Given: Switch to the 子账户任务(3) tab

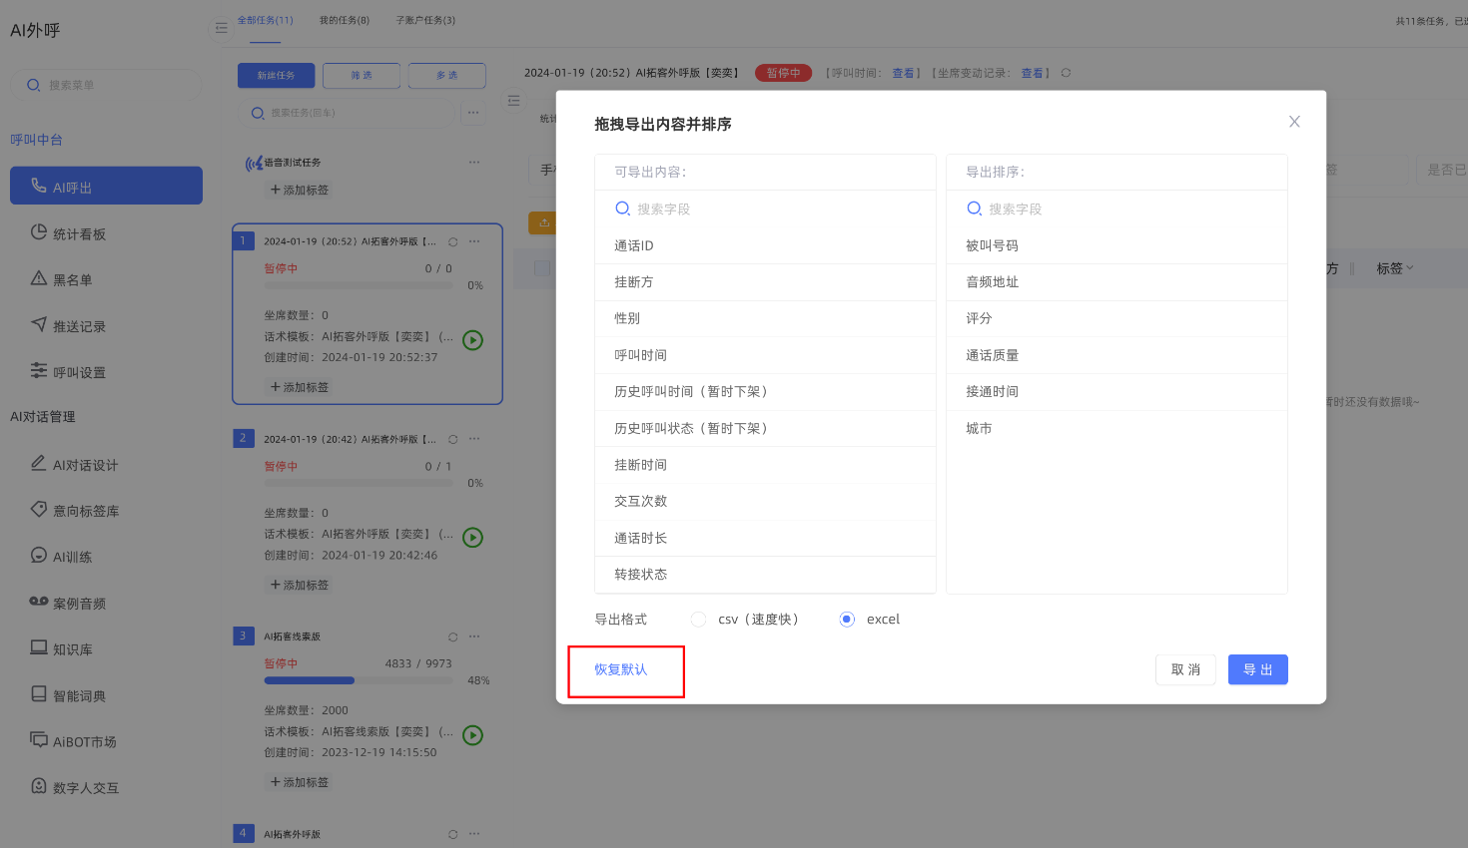Looking at the screenshot, I should (x=425, y=20).
